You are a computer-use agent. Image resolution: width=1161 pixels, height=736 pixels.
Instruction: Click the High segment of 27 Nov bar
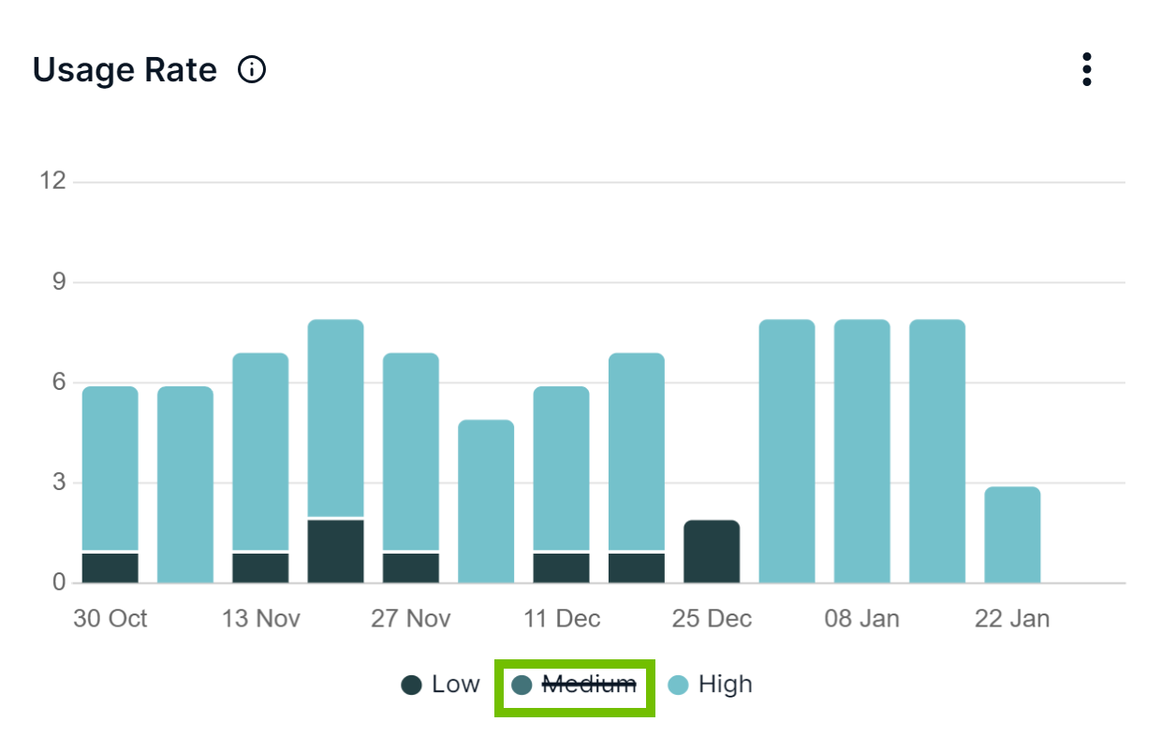pyautogui.click(x=411, y=452)
